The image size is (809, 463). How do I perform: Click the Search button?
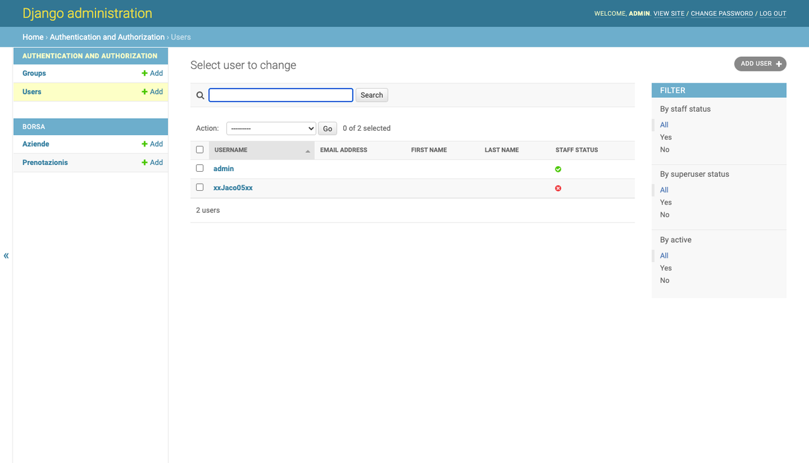point(372,95)
